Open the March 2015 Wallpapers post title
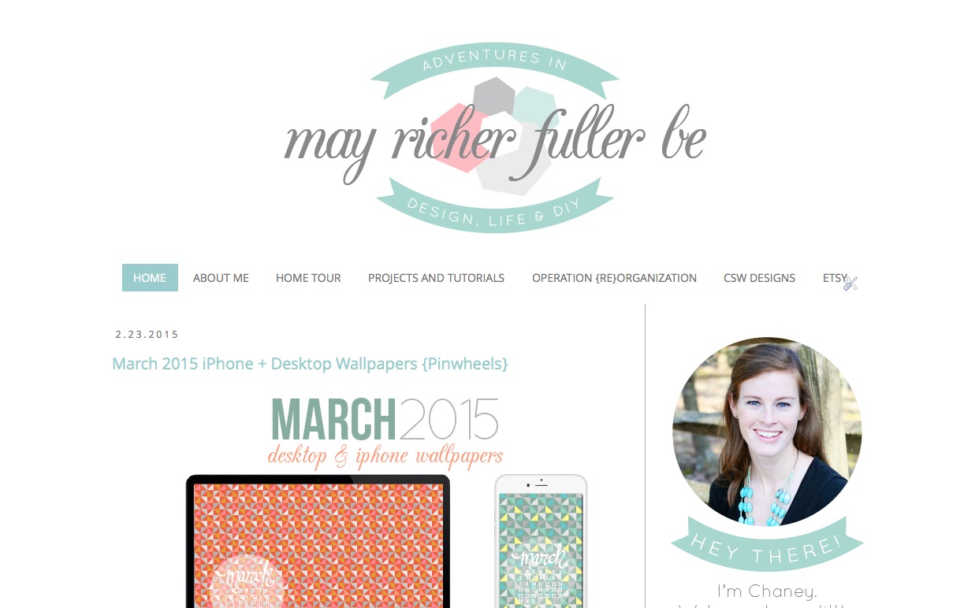 [310, 364]
